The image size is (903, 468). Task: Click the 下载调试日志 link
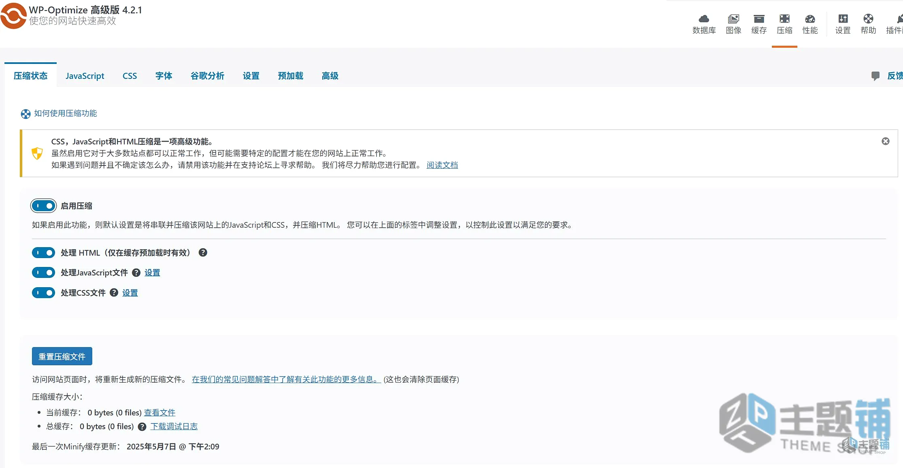174,426
